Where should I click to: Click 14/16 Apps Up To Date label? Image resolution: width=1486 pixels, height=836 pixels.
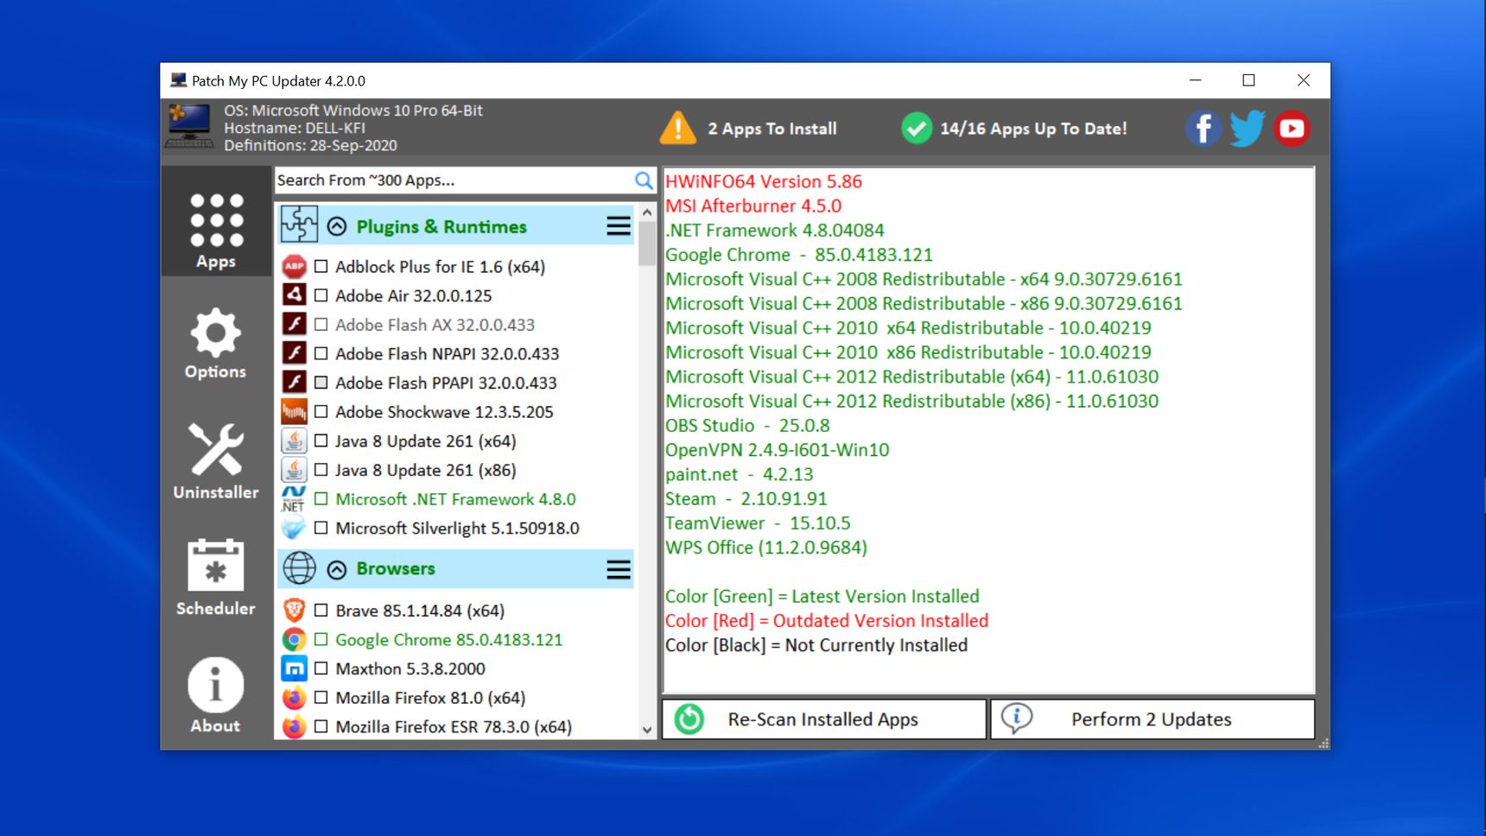click(x=1033, y=129)
